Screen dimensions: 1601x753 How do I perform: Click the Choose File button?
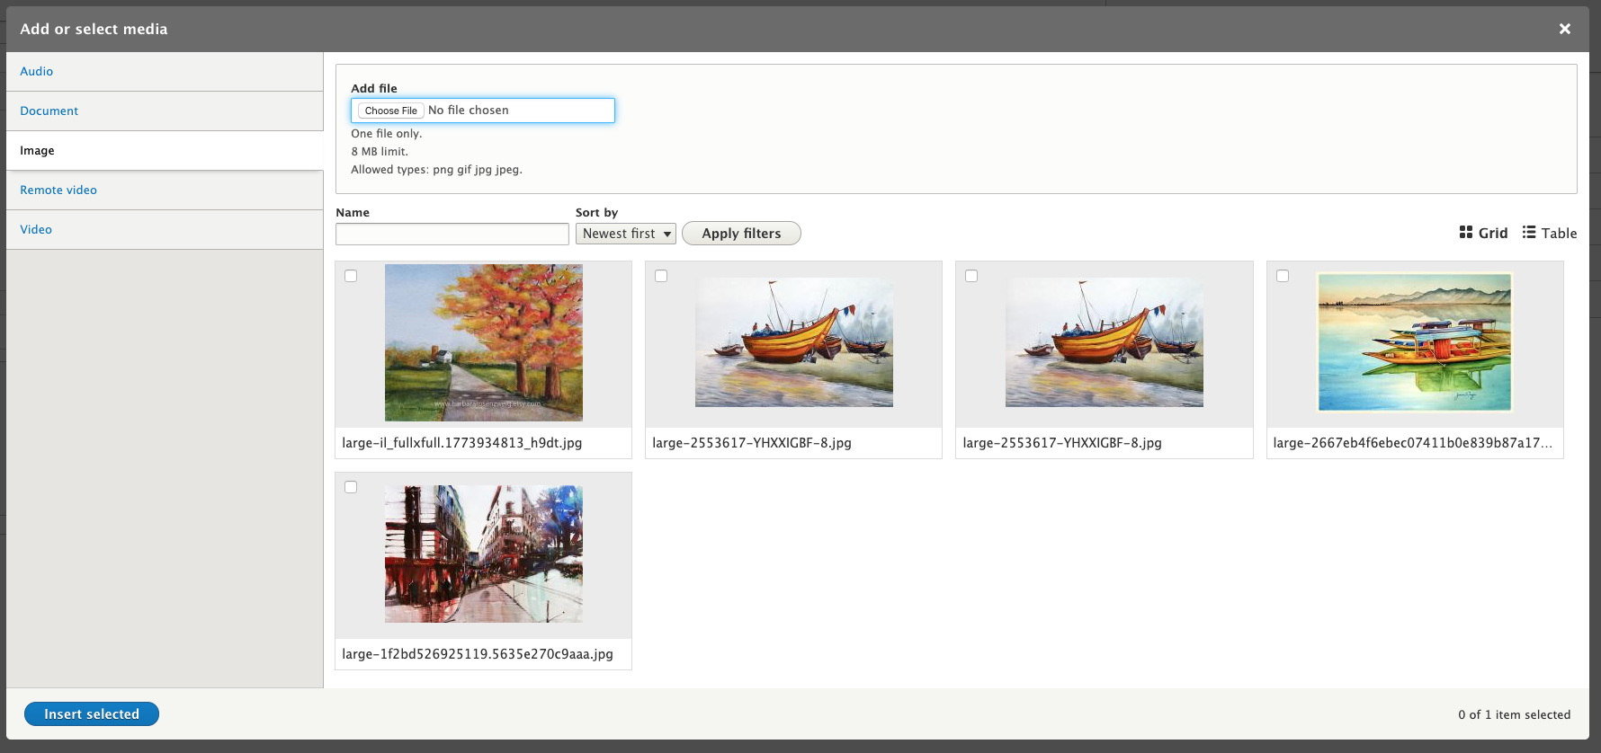(x=390, y=111)
